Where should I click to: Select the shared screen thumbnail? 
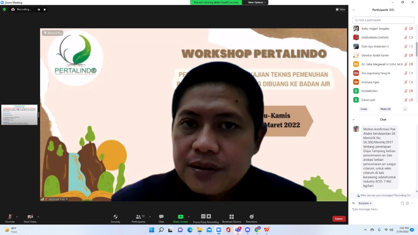click(x=19, y=115)
